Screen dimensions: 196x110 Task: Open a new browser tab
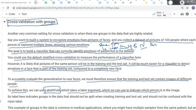point(36,2)
